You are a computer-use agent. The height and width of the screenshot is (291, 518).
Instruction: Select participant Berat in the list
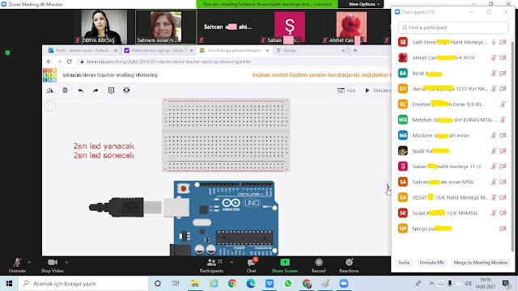[x=452, y=74]
